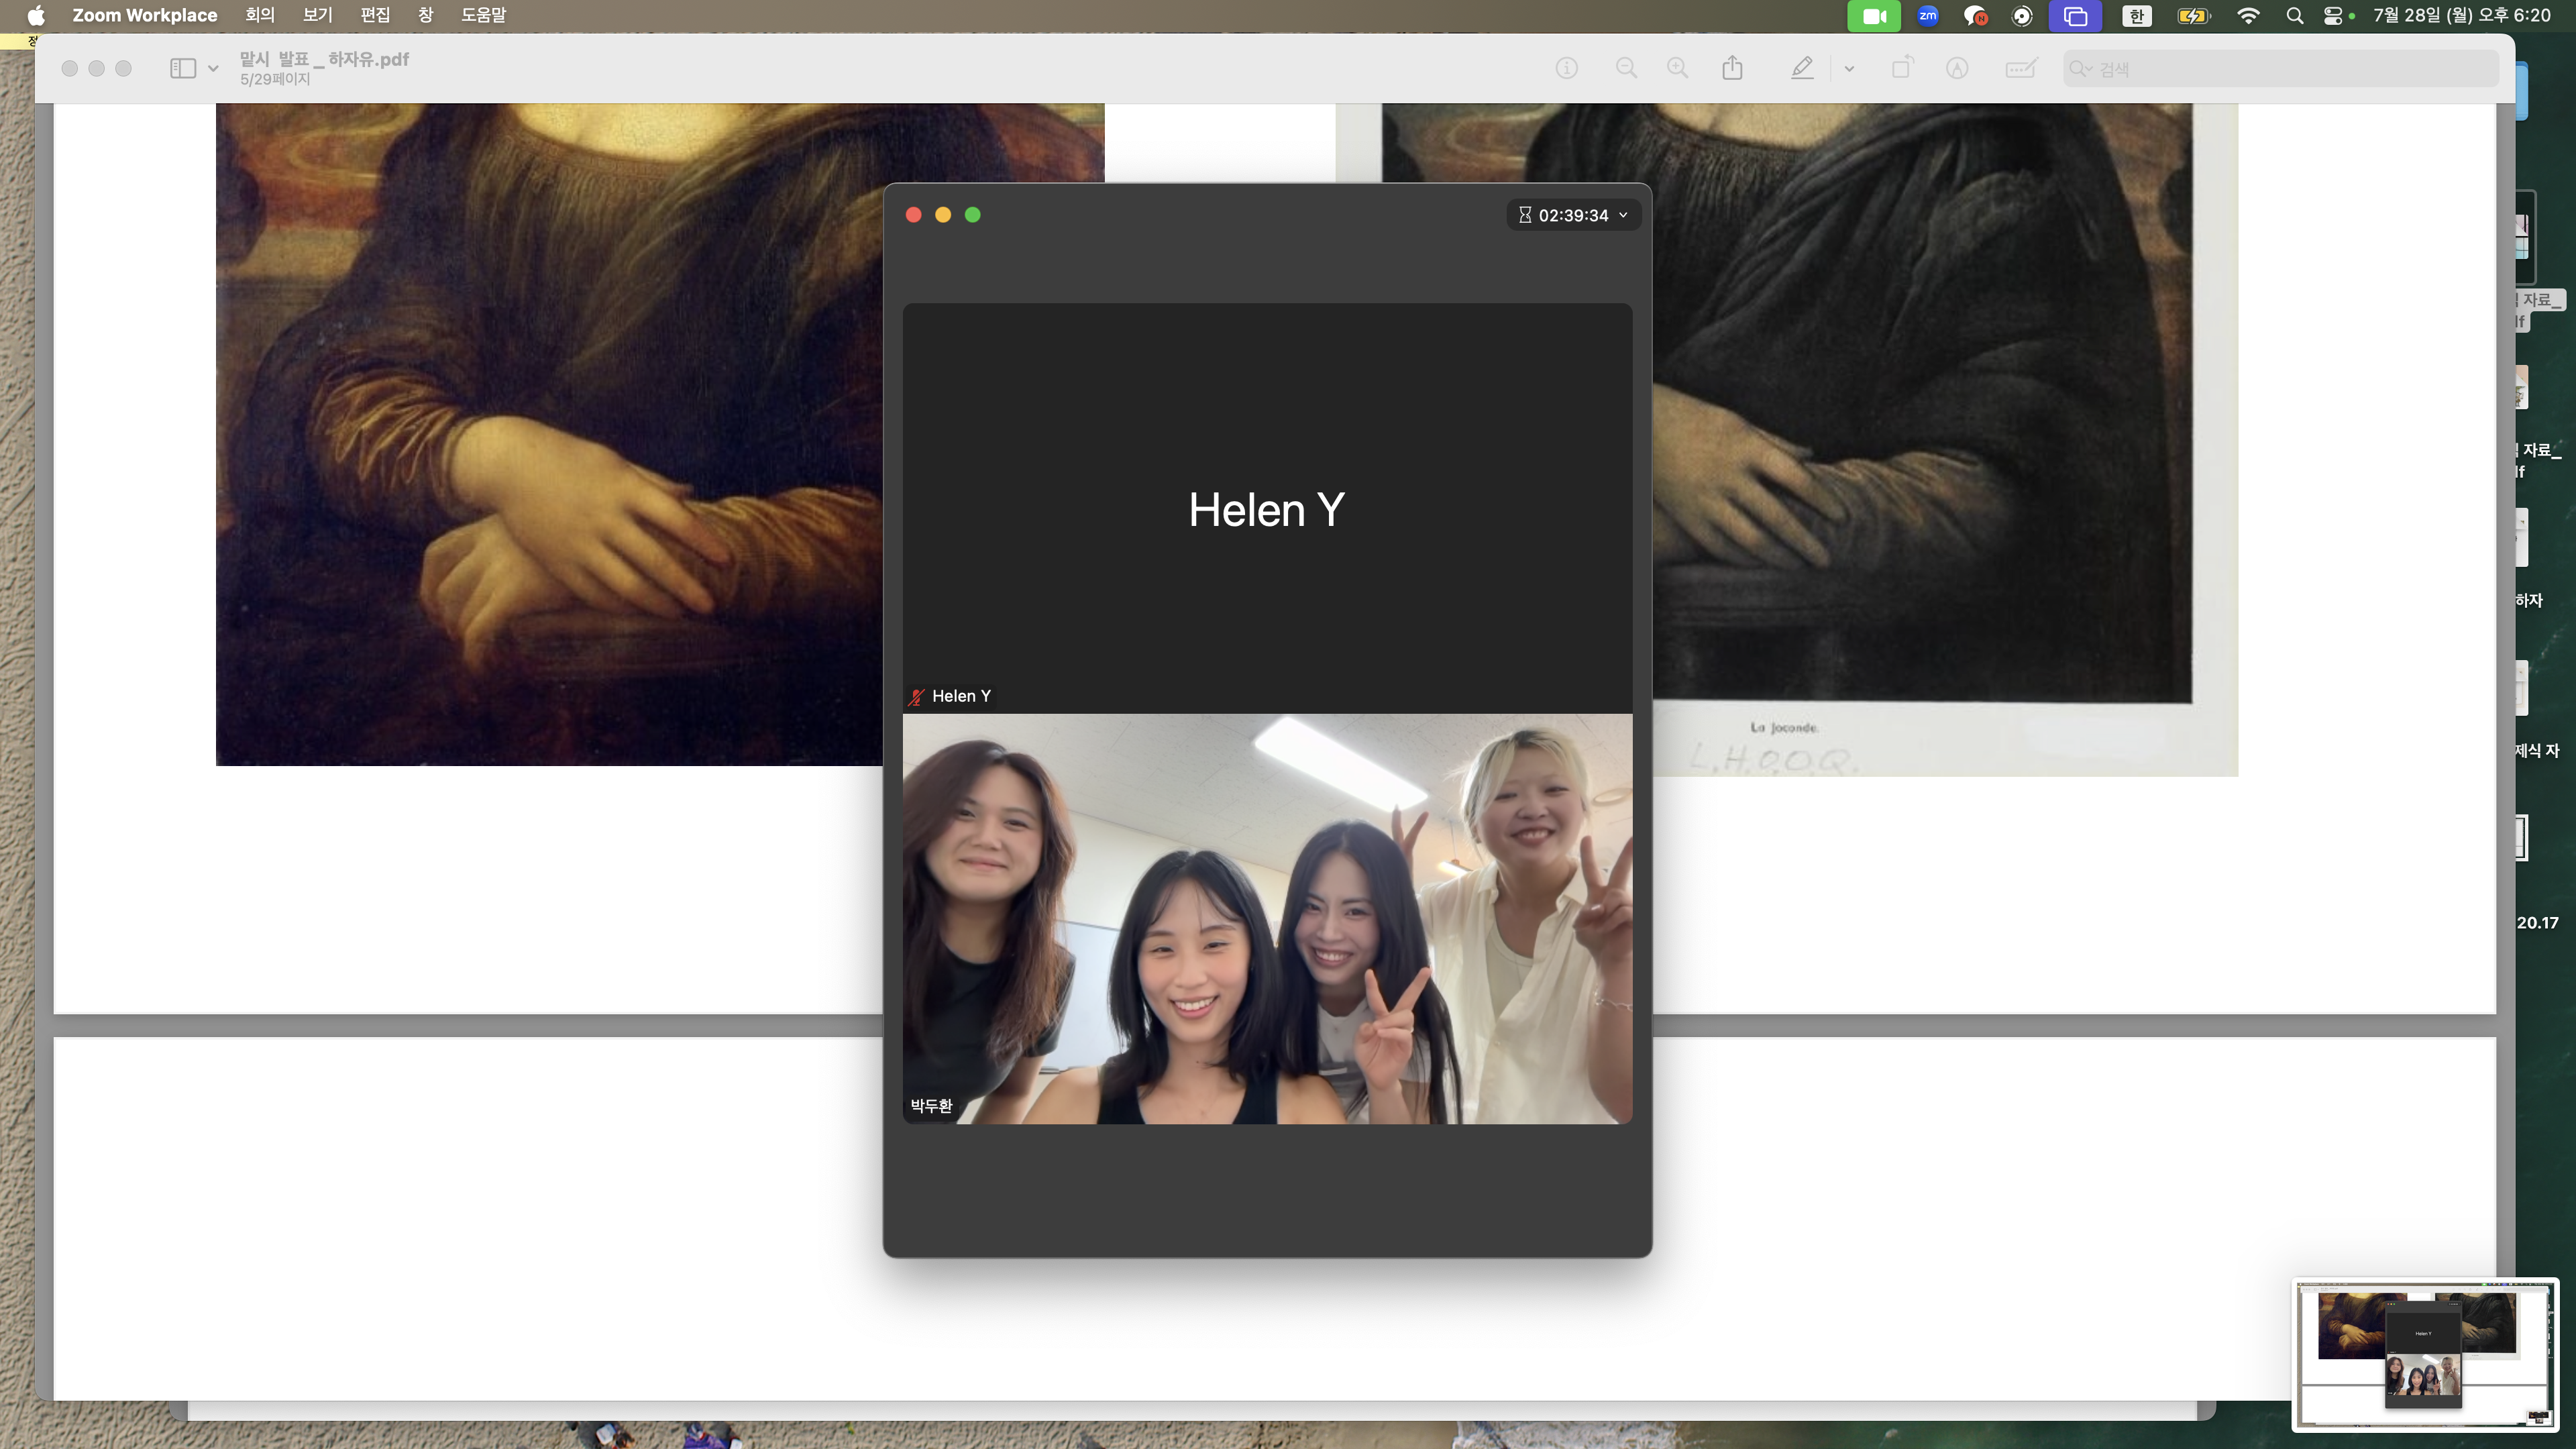The image size is (2576, 1449).
Task: Expand sidebar view options chevron in Preview
Action: tap(213, 69)
